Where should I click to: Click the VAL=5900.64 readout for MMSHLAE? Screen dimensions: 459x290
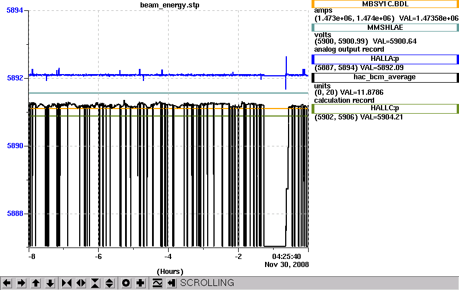(395, 41)
